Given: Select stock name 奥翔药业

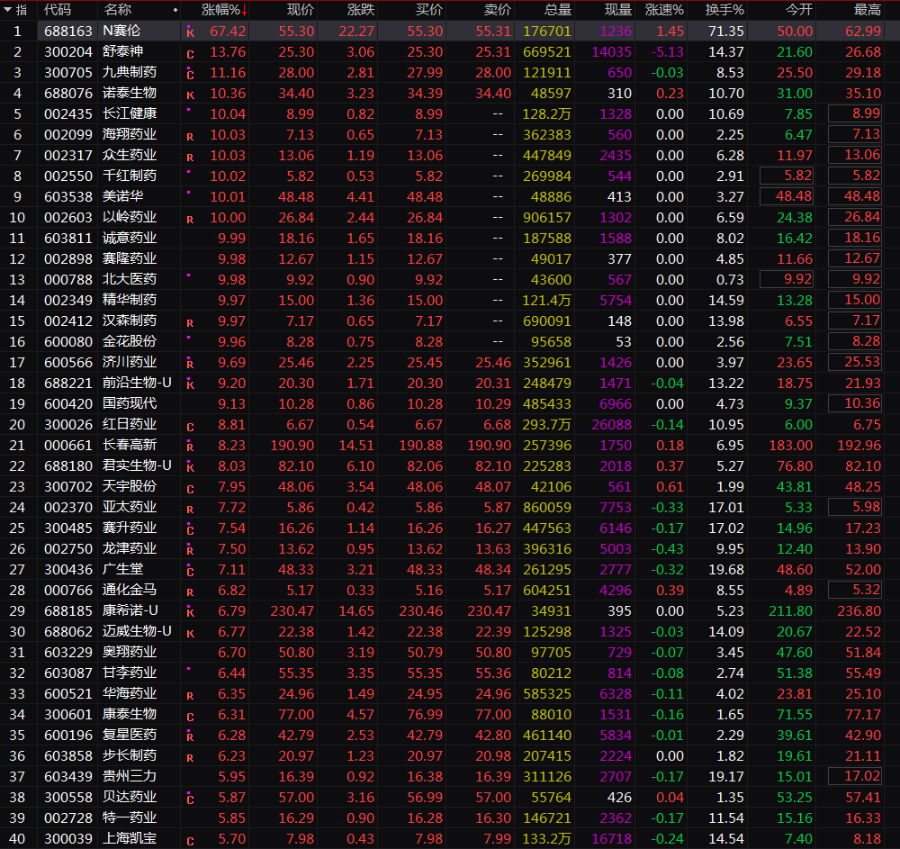Looking at the screenshot, I should pyautogui.click(x=129, y=652).
